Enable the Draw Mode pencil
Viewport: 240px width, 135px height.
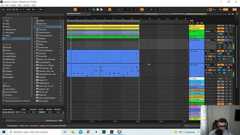[x=207, y=9]
